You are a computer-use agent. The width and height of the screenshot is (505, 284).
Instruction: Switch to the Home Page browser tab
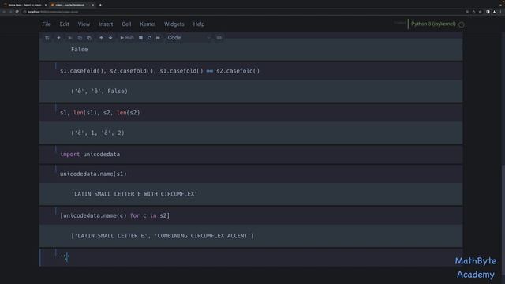click(24, 5)
